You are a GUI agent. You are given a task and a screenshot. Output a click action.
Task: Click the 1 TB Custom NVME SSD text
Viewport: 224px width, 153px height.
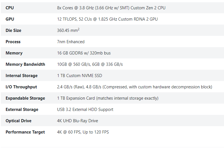pyautogui.click(x=80, y=76)
